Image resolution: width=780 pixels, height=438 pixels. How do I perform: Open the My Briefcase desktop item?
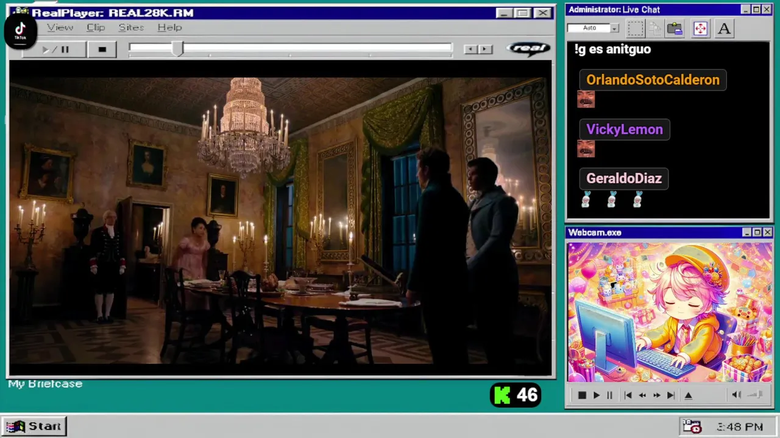[x=45, y=384]
